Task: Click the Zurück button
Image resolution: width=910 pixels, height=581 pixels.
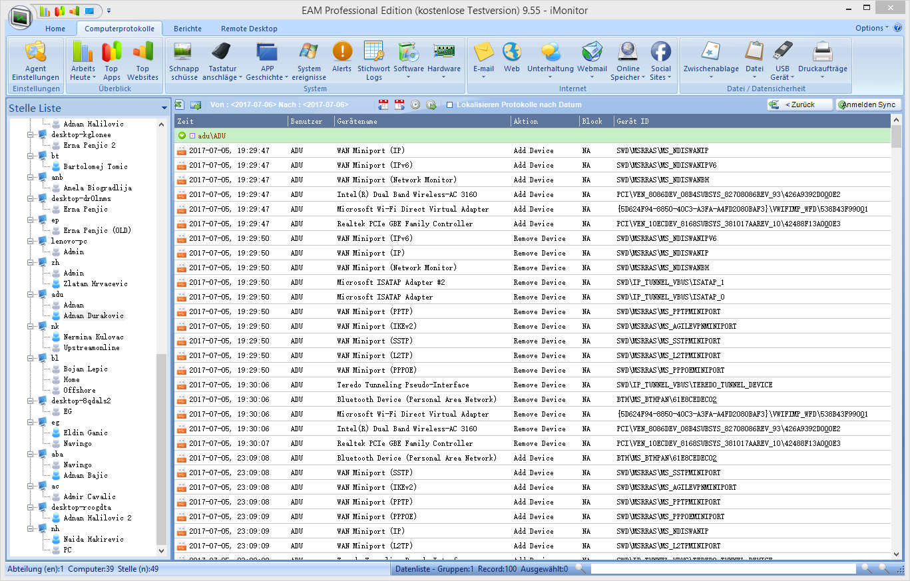Action: [x=799, y=105]
